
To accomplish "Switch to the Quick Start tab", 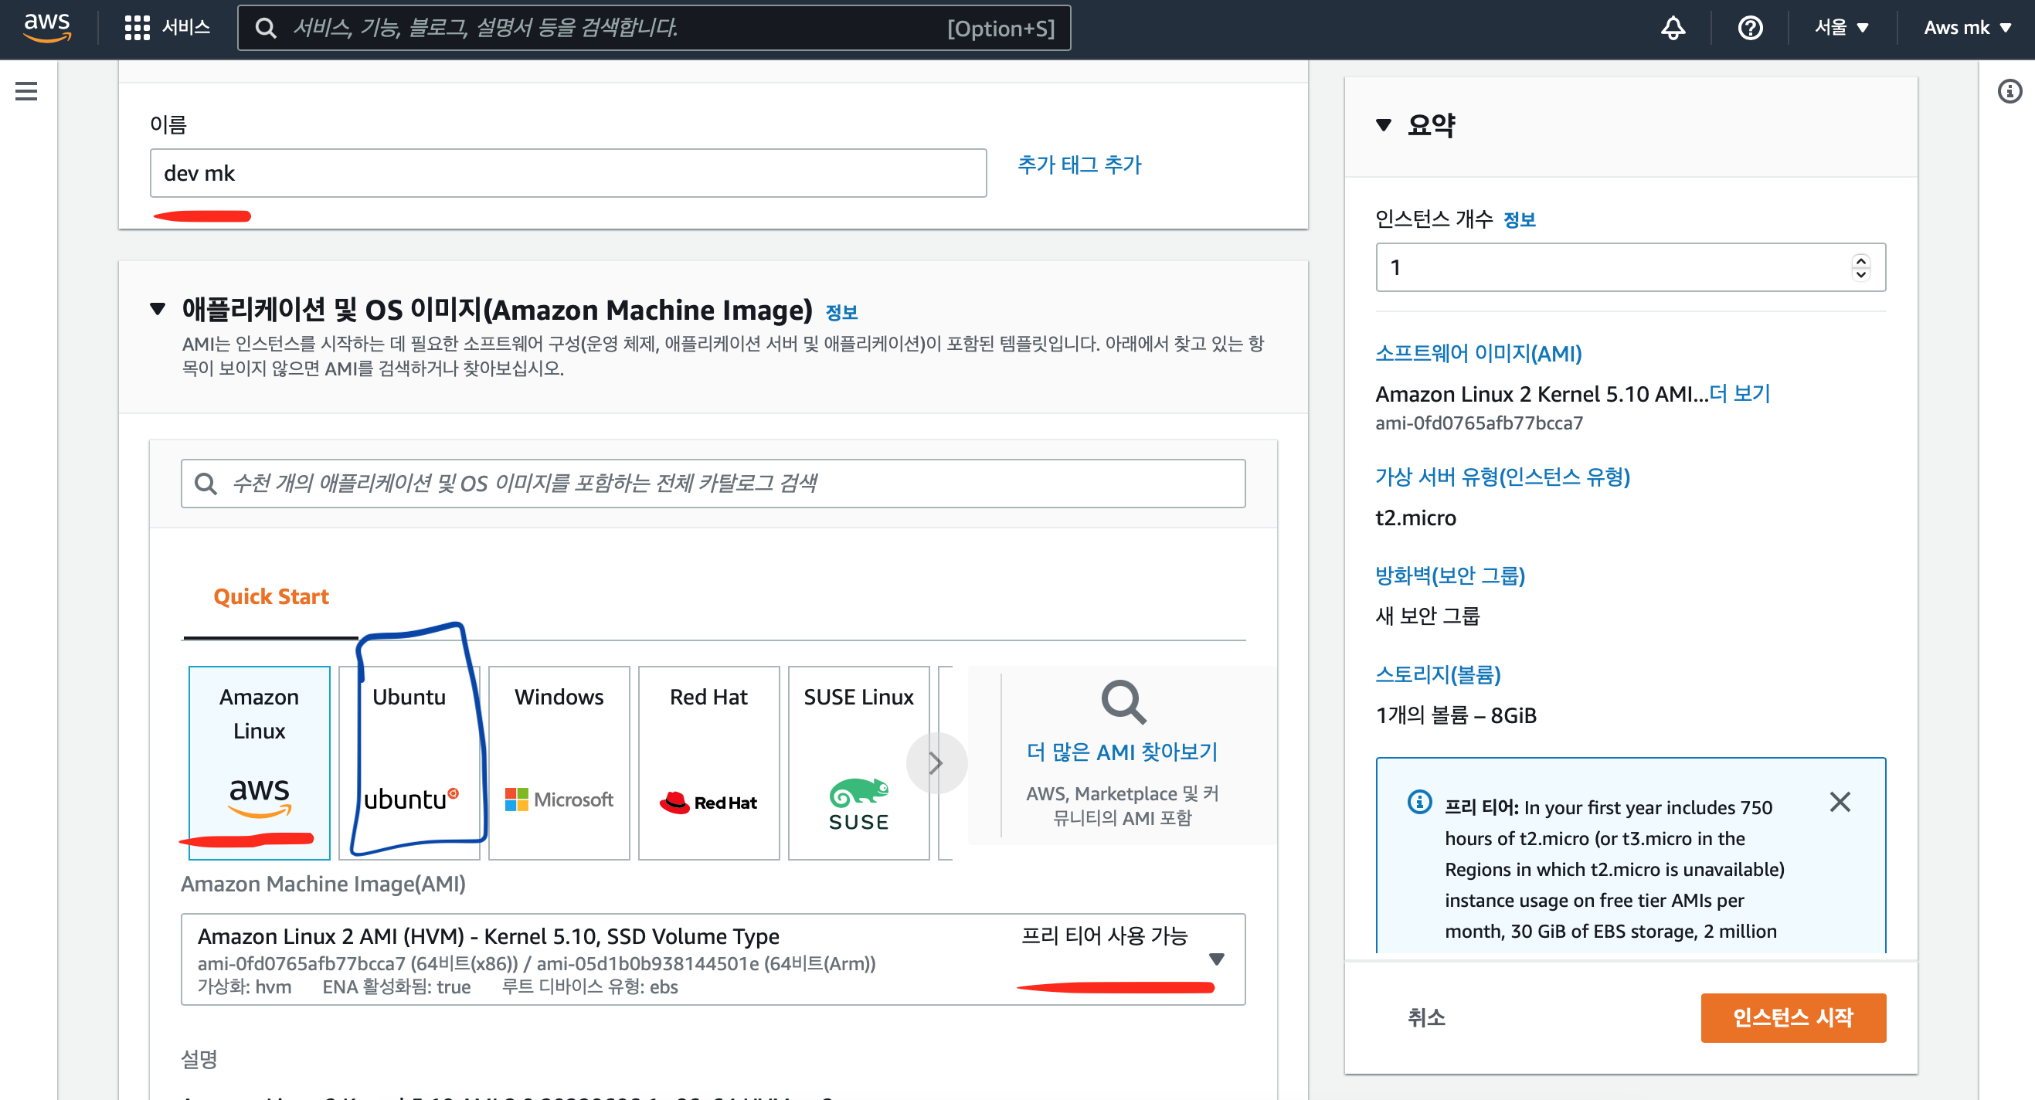I will (x=271, y=596).
